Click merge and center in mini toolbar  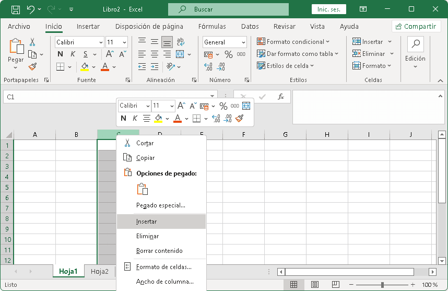coord(246,106)
